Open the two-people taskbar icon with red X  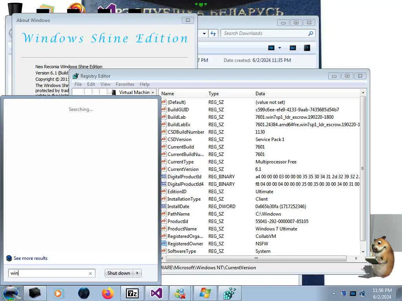point(180,293)
